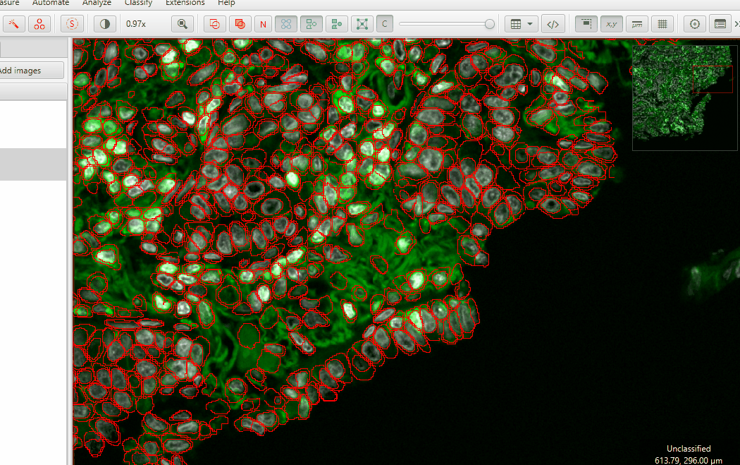The height and width of the screenshot is (465, 740).
Task: Toggle the counting grid overlay
Action: (662, 23)
